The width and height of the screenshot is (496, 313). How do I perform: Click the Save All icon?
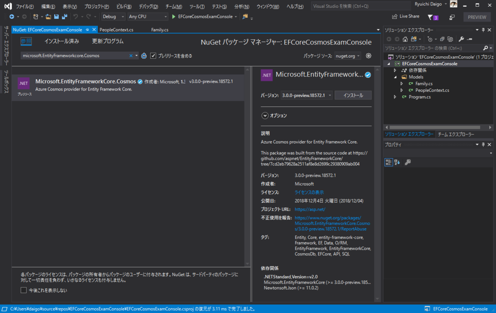[x=64, y=17]
